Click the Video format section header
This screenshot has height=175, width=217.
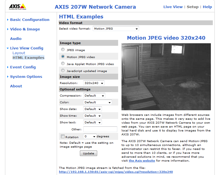[x=136, y=23]
